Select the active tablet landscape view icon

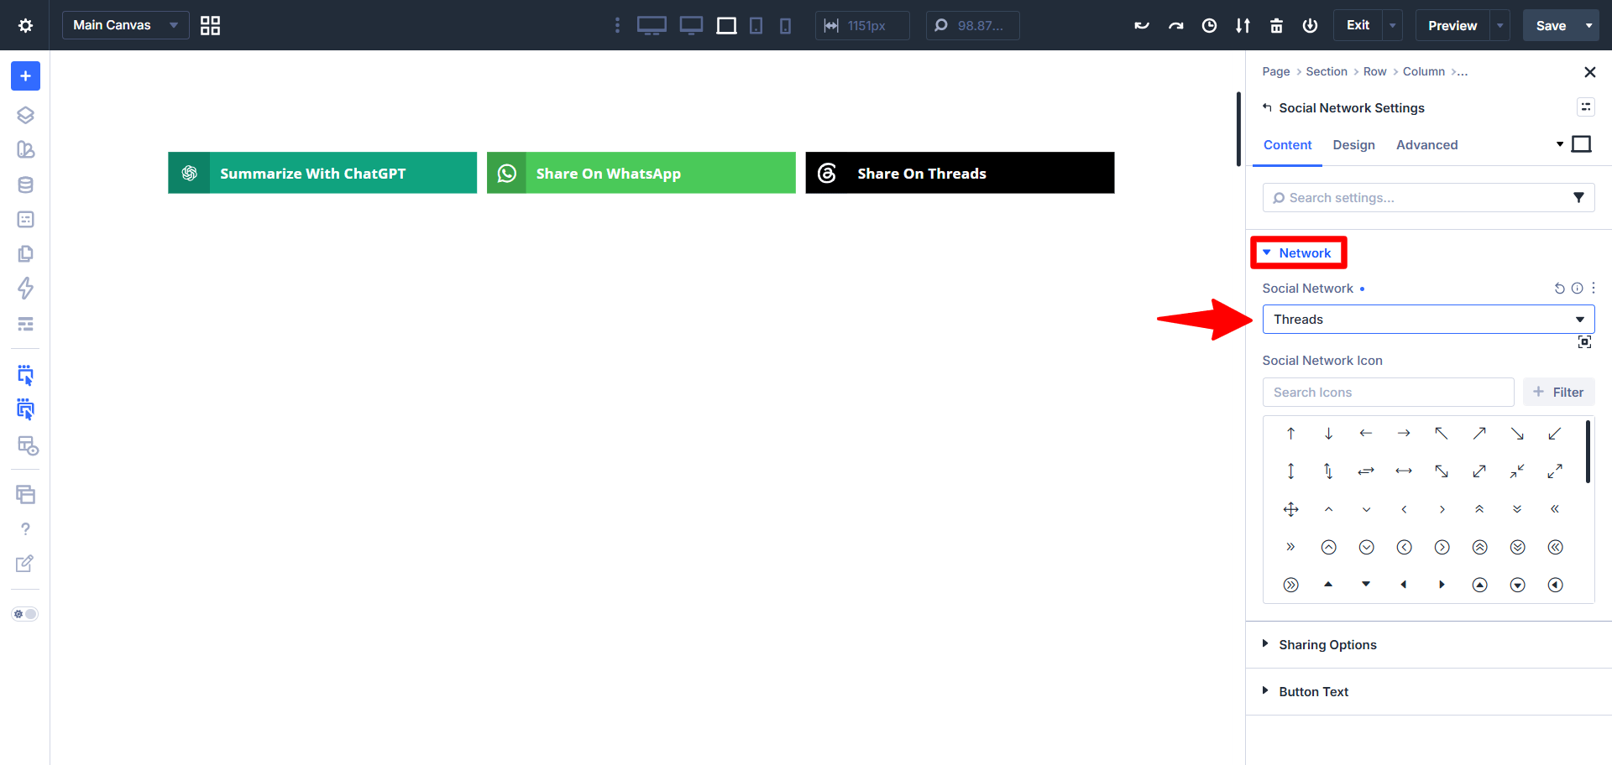(x=726, y=25)
